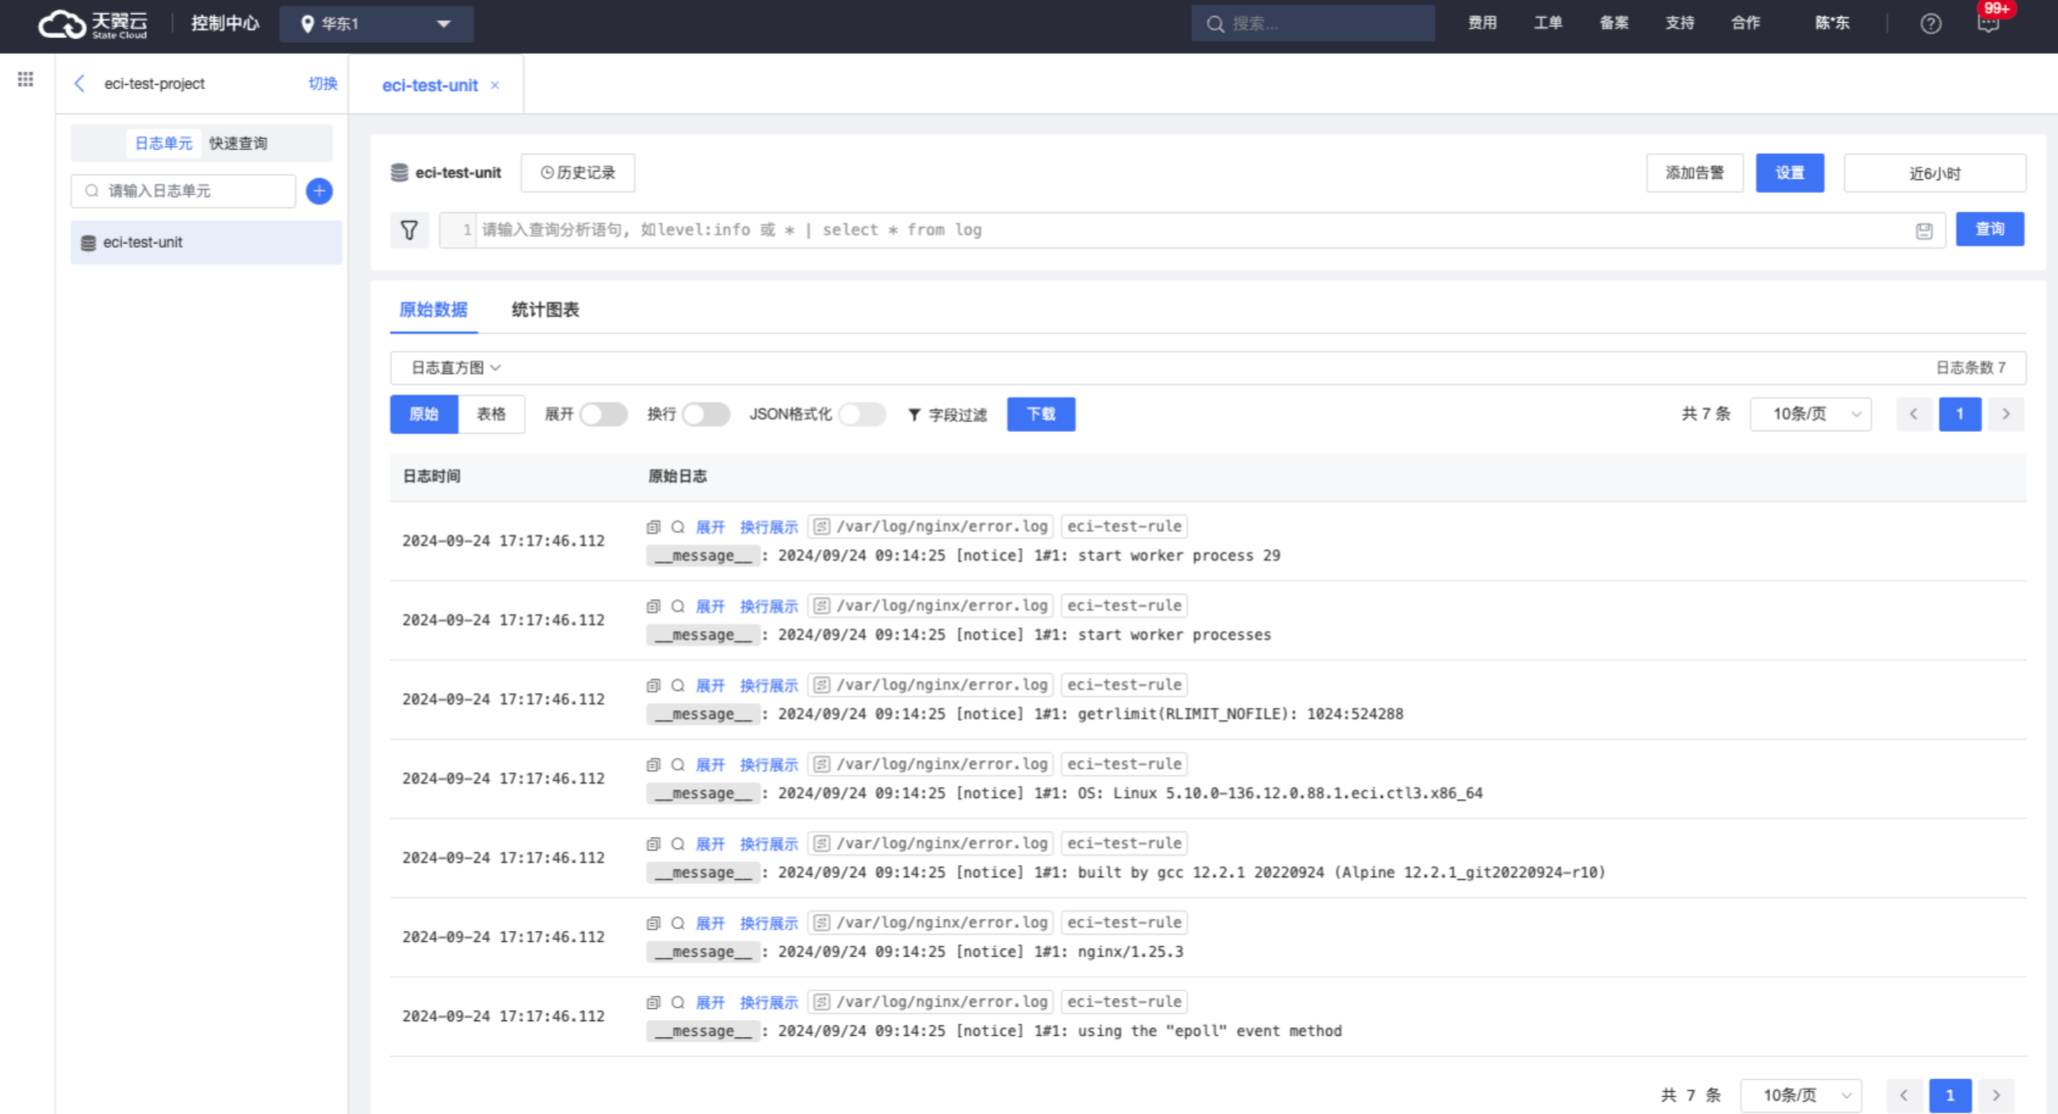
Task: Click the 添加告警 button
Action: [1694, 173]
